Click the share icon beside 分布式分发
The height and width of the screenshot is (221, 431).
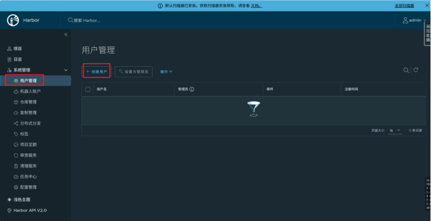pos(16,123)
